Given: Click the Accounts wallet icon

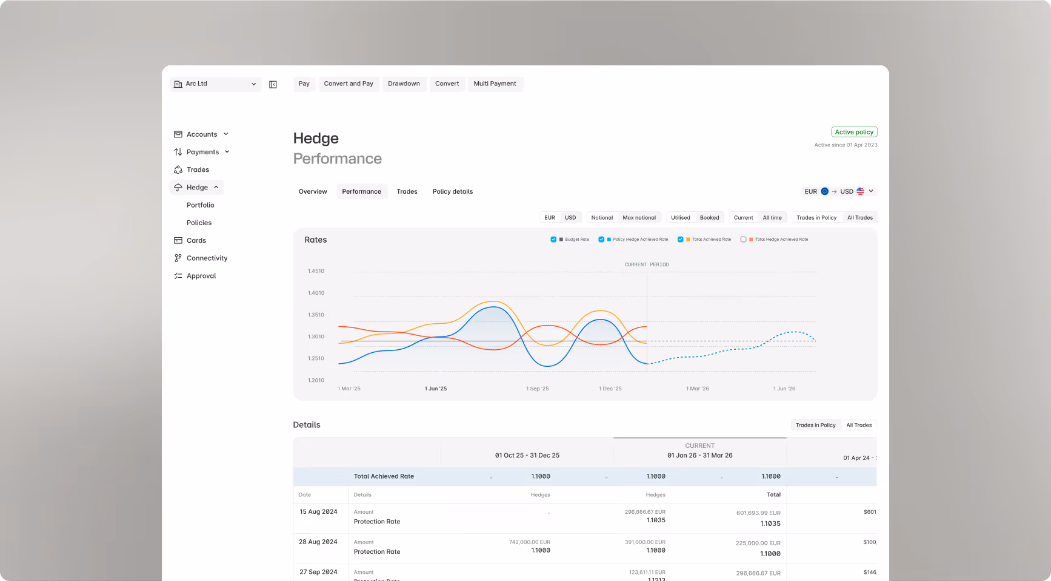Looking at the screenshot, I should [178, 134].
